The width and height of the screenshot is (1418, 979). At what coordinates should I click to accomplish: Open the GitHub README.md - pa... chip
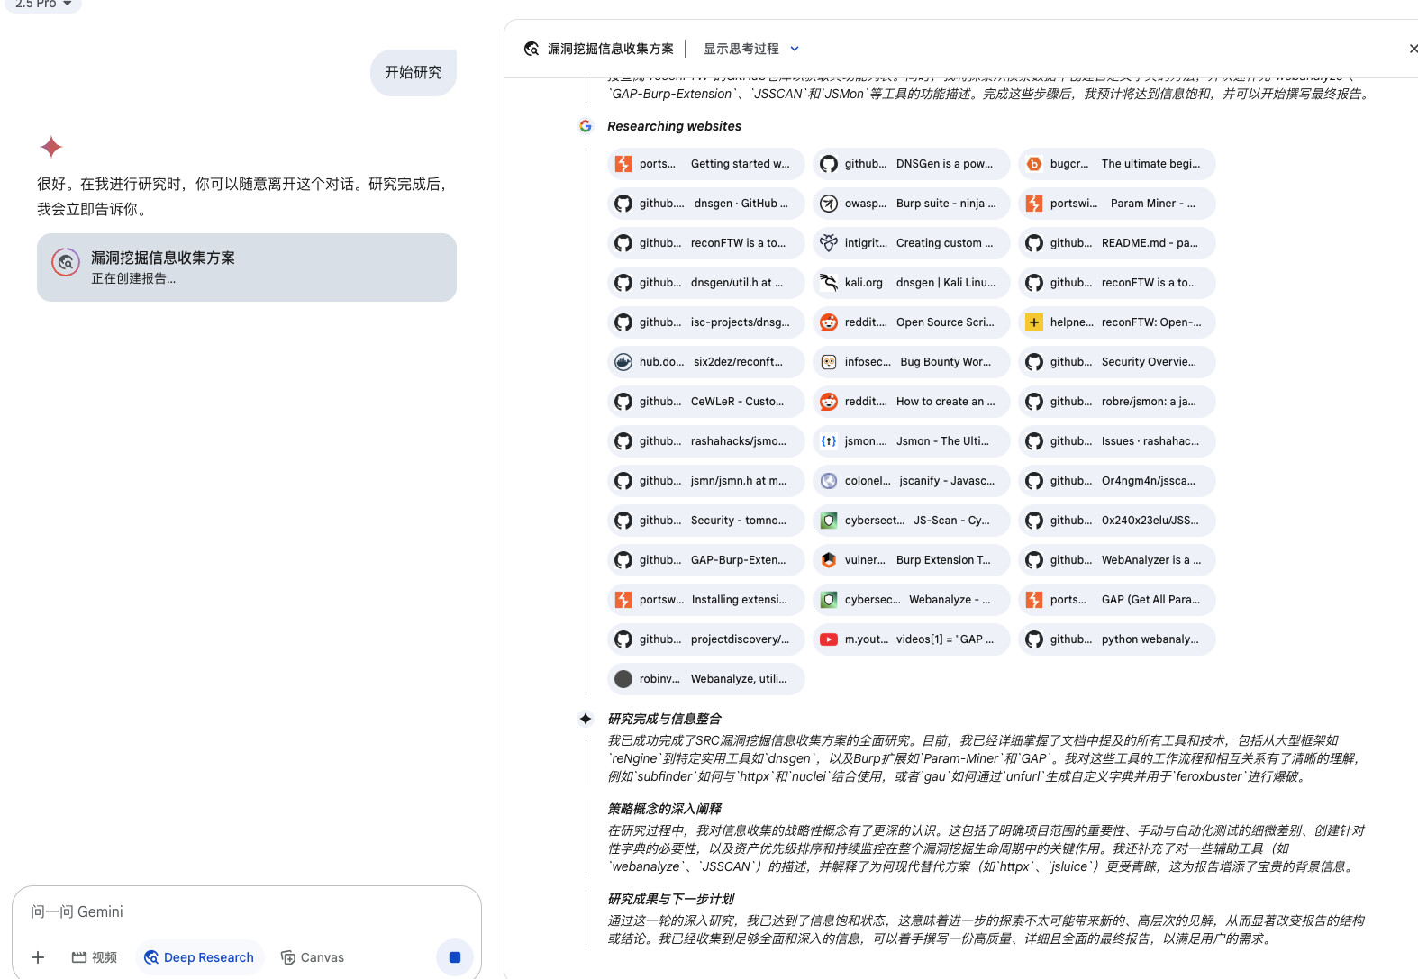tap(1116, 243)
